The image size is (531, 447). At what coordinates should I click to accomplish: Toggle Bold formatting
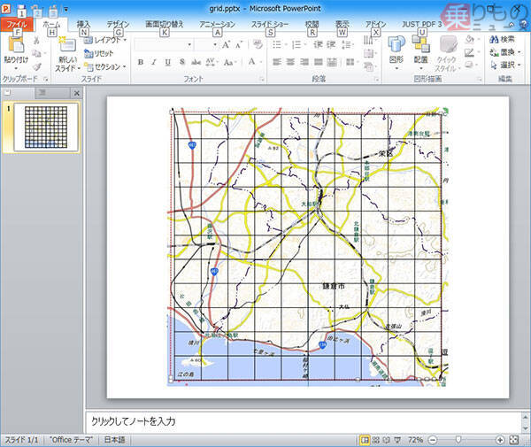[x=141, y=62]
